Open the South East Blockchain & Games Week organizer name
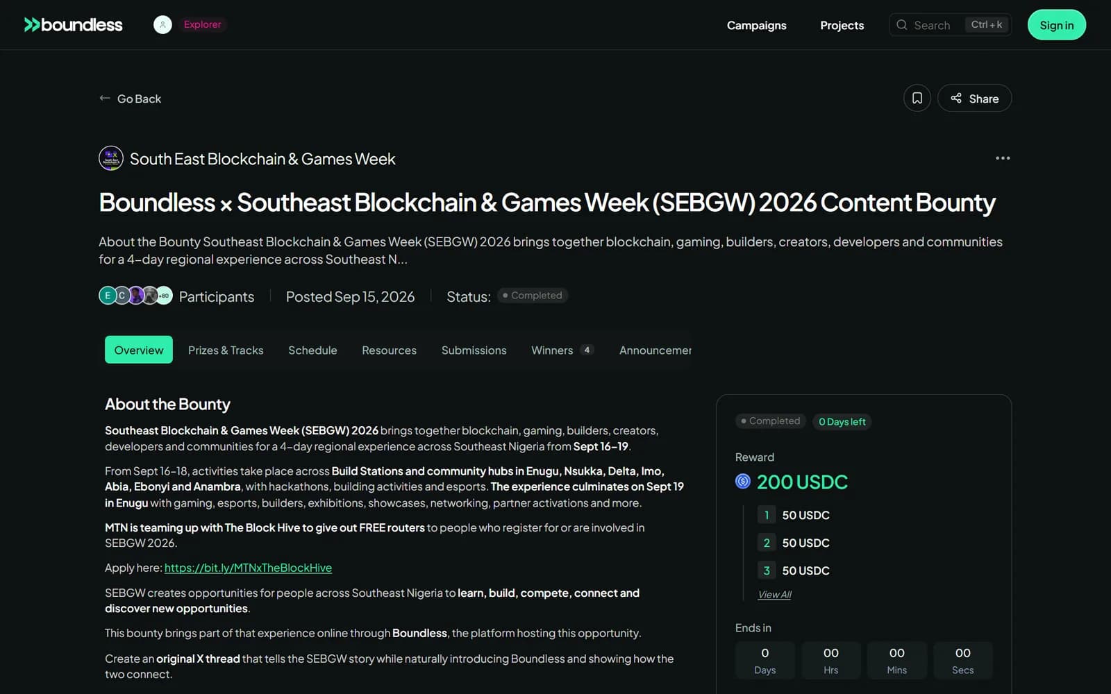 pos(262,159)
